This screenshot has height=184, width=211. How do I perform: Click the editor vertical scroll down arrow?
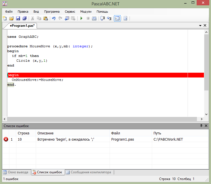[206, 114]
